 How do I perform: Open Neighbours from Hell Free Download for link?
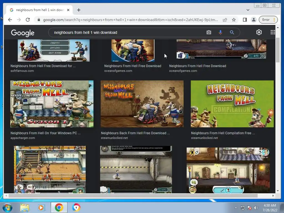43,66
